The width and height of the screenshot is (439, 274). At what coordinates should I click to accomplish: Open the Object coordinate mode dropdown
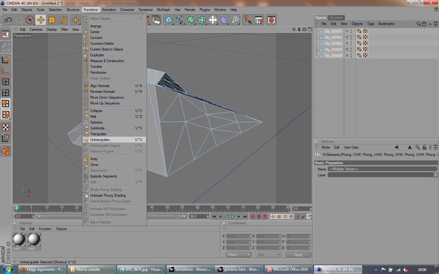coord(238,255)
